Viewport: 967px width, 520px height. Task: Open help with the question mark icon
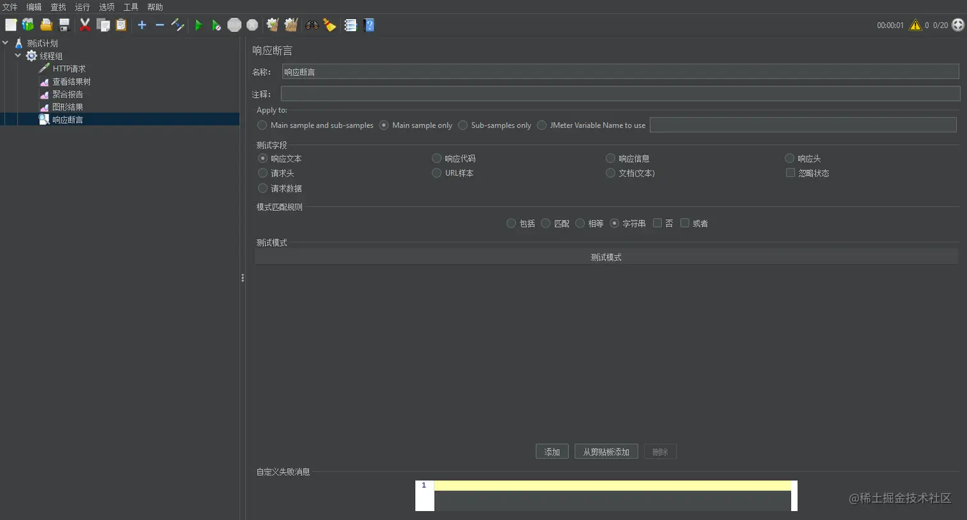pos(369,25)
